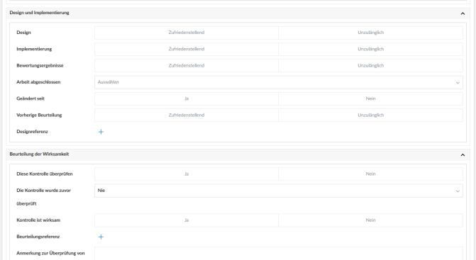Select Nein for Geändert seit
476x260 pixels.
click(x=371, y=98)
